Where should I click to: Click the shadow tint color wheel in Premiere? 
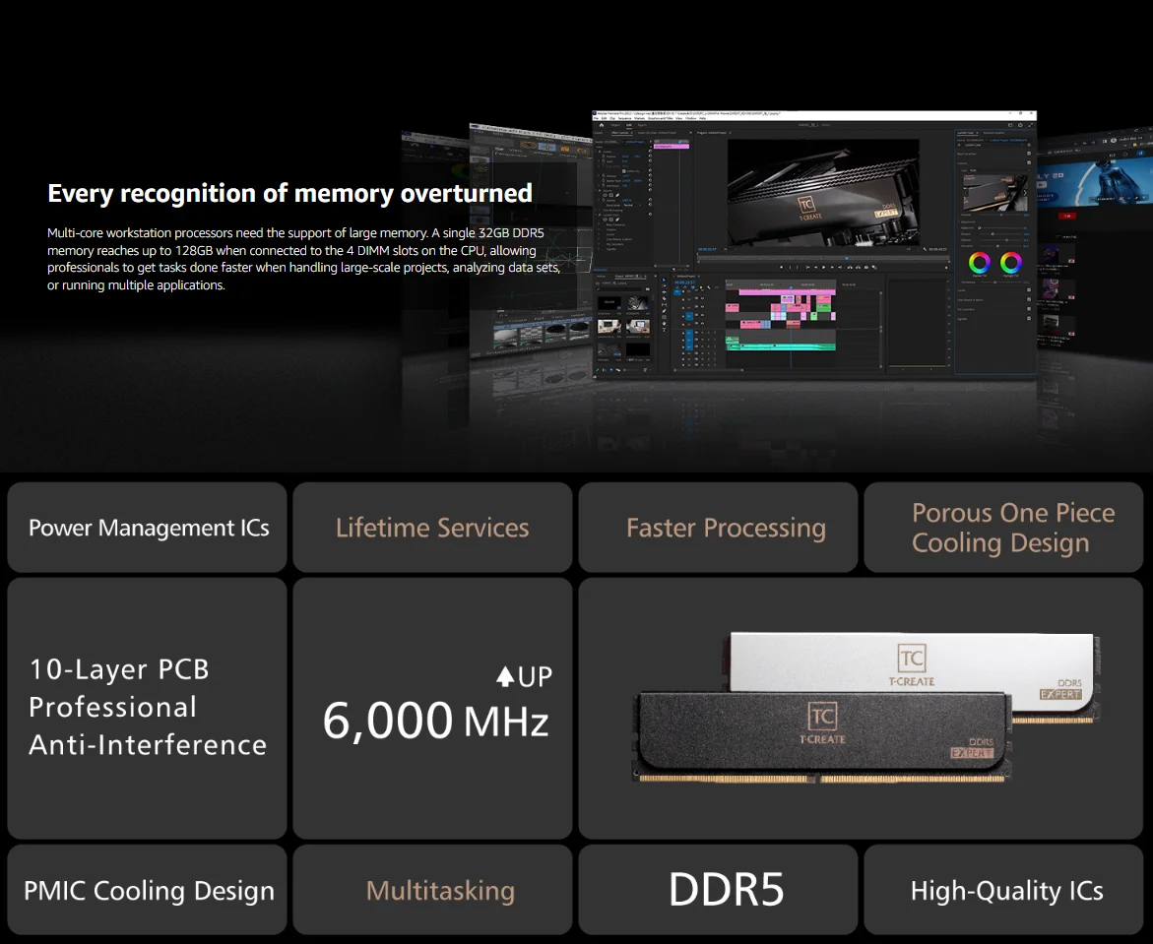click(x=979, y=263)
